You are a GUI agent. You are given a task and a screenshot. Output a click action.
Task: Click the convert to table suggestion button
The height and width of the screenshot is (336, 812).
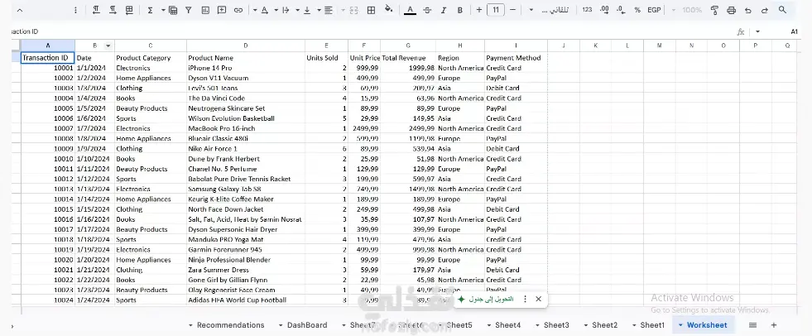pyautogui.click(x=485, y=300)
